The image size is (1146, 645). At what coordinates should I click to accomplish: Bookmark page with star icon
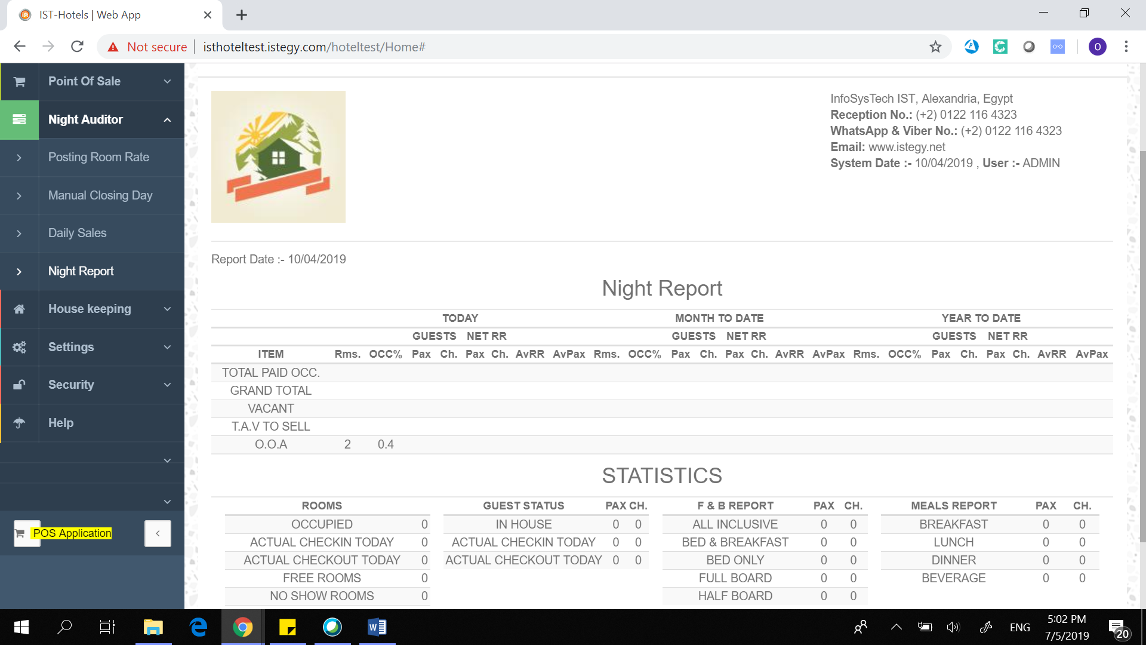tap(935, 47)
